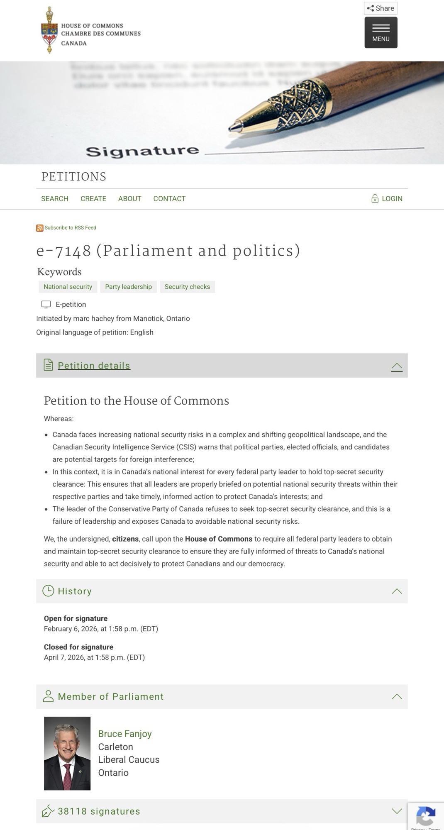Image resolution: width=444 pixels, height=830 pixels.
Task: Click the RSS feed orange icon
Action: pyautogui.click(x=40, y=228)
